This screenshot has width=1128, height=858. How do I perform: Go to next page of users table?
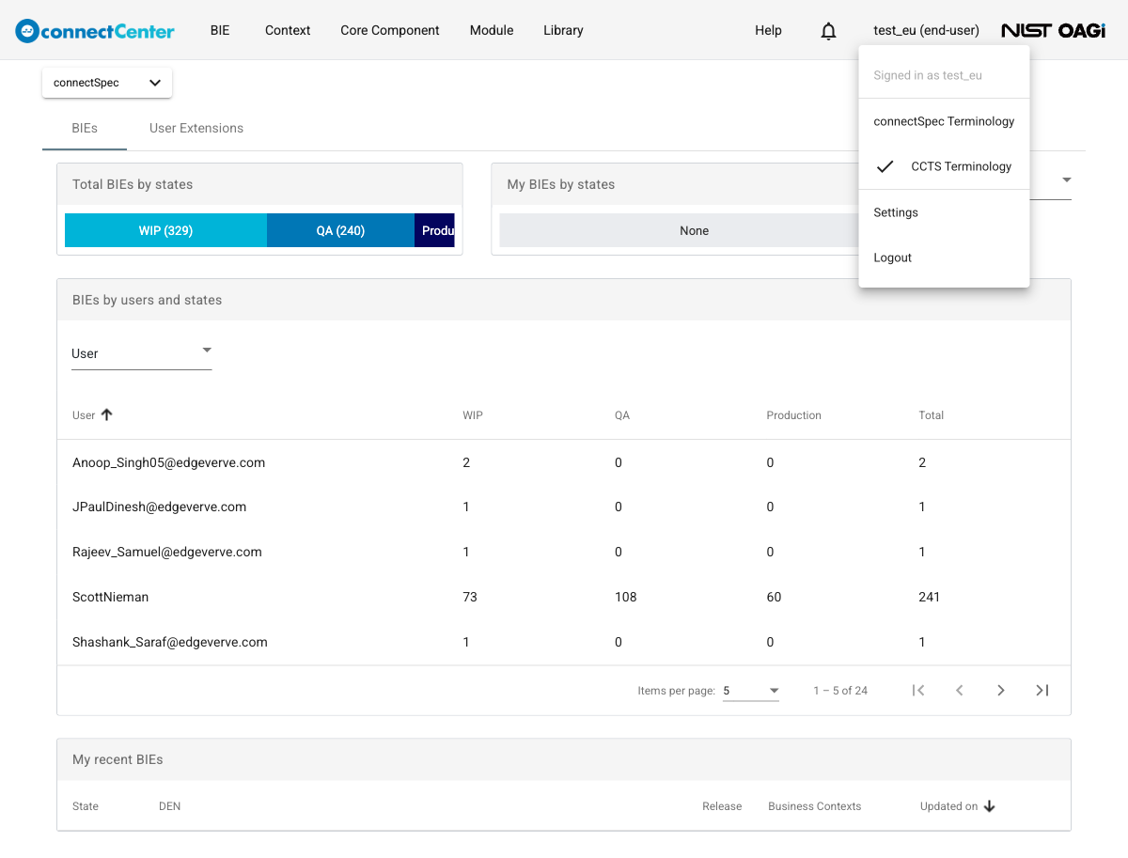click(x=1001, y=691)
